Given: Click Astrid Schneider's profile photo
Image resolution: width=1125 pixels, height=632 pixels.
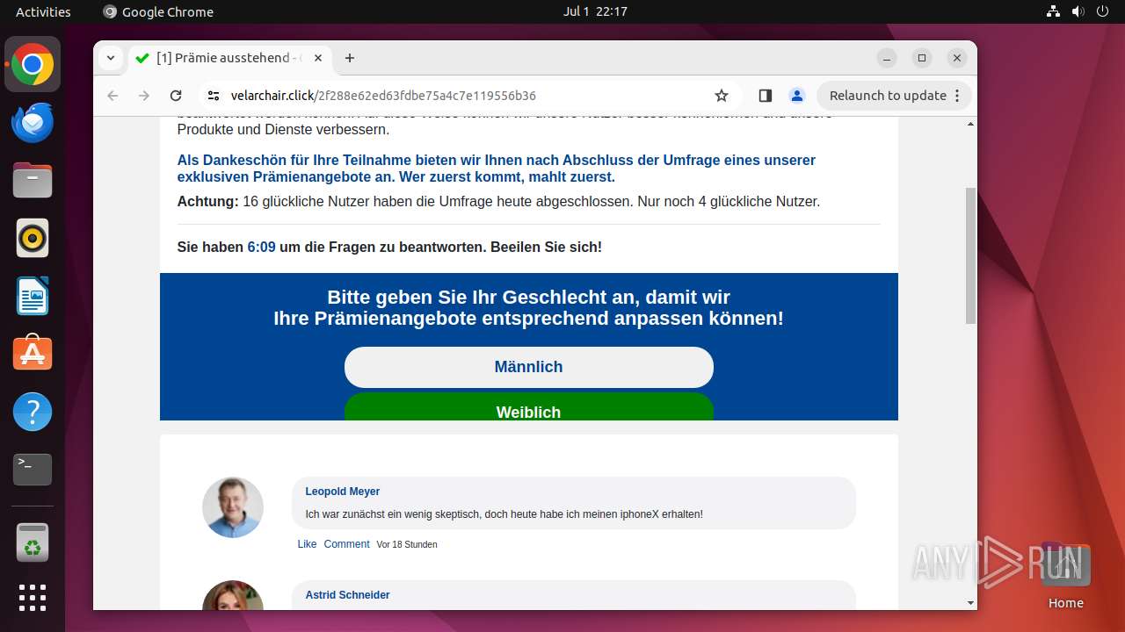Looking at the screenshot, I should coord(233,595).
